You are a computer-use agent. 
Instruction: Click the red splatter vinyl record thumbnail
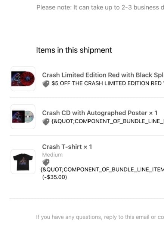23,79
